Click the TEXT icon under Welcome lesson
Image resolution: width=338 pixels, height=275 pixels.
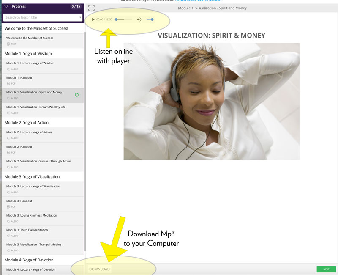coord(8,44)
